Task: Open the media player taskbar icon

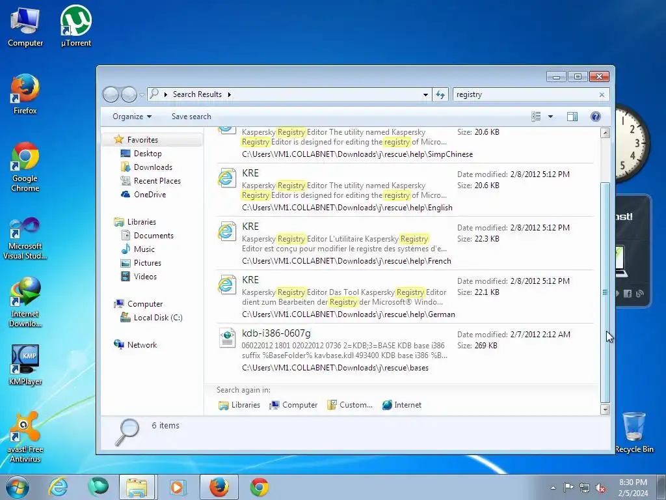Action: [177, 487]
